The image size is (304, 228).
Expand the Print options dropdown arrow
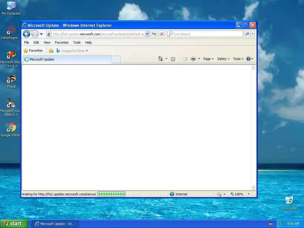point(199,59)
